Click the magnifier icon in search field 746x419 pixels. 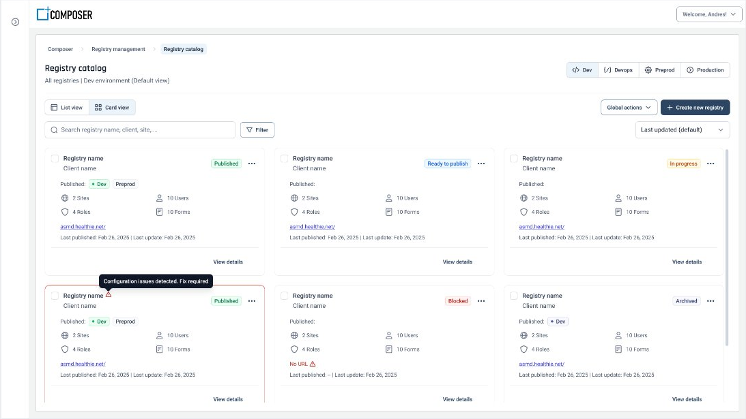click(x=54, y=129)
